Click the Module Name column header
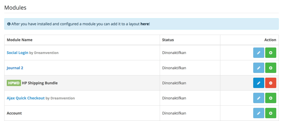 click(x=20, y=40)
